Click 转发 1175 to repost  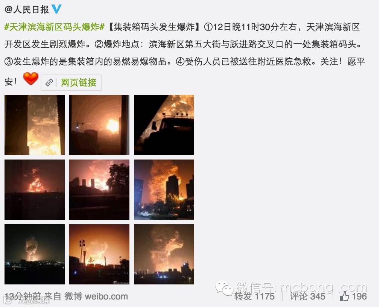254,296
